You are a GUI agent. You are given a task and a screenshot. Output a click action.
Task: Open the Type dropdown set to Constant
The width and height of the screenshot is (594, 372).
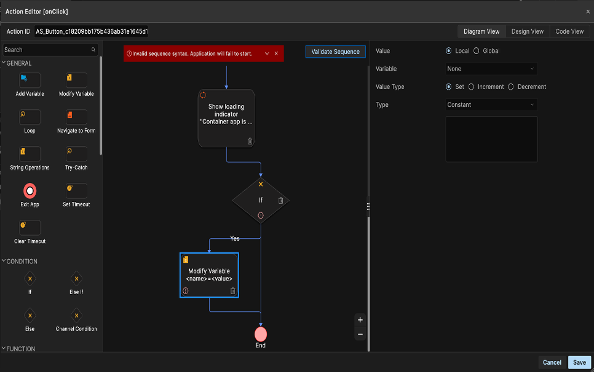pos(491,105)
